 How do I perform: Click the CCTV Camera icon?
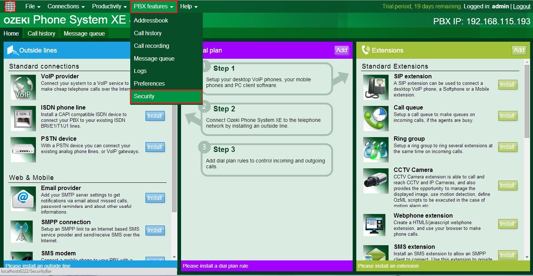(x=376, y=181)
